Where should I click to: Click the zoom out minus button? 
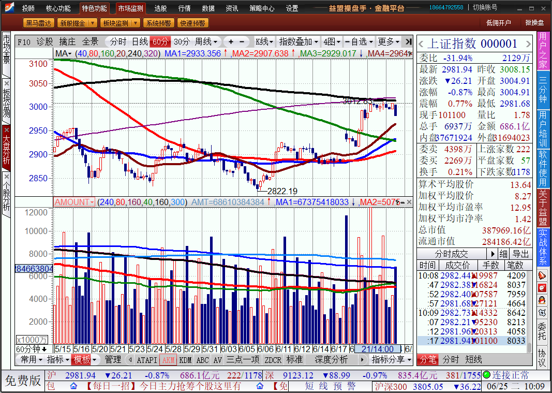(242, 41)
